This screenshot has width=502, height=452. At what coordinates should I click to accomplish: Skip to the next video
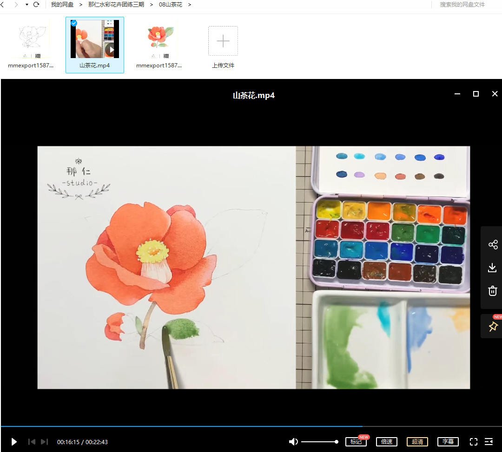44,442
